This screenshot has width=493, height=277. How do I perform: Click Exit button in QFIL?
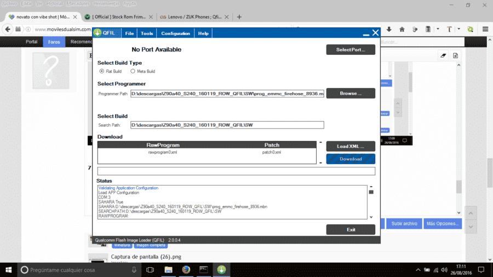(351, 229)
